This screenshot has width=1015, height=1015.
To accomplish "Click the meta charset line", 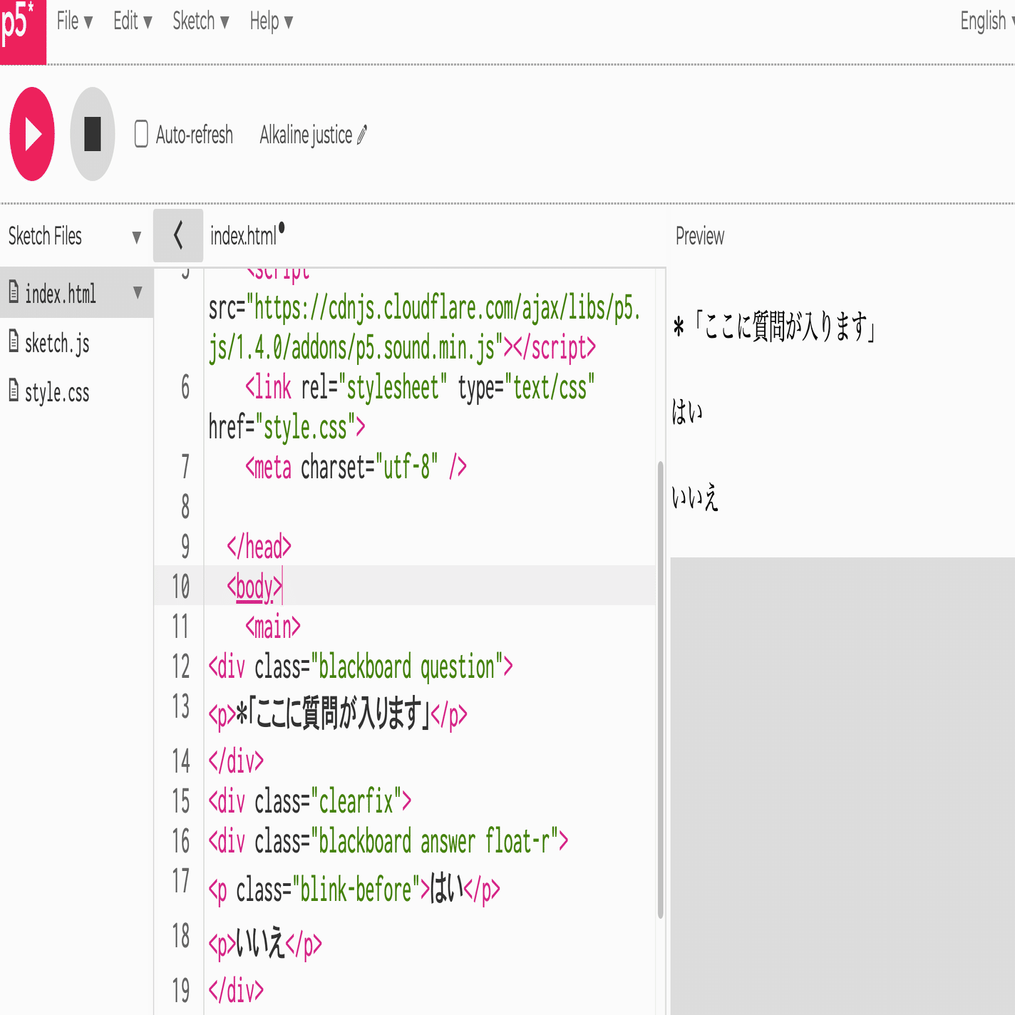I will pyautogui.click(x=356, y=468).
